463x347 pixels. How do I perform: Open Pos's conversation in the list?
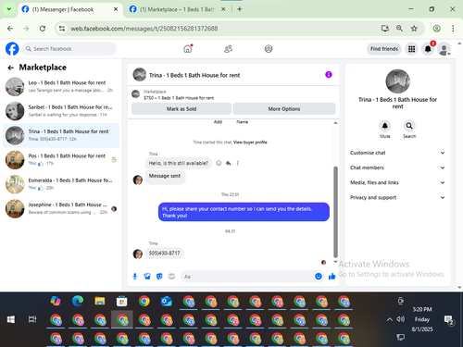point(61,160)
